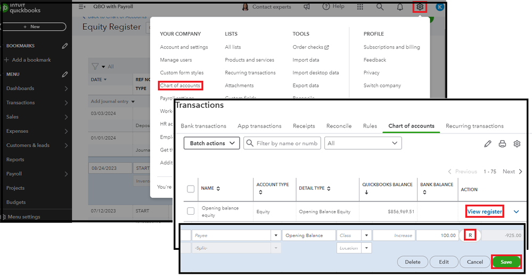Click the megaphone announcements icon
This screenshot has height=279, width=532.
click(307, 7)
